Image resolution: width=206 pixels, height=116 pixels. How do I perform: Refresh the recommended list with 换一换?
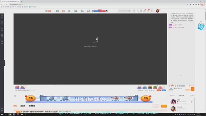(x=192, y=96)
